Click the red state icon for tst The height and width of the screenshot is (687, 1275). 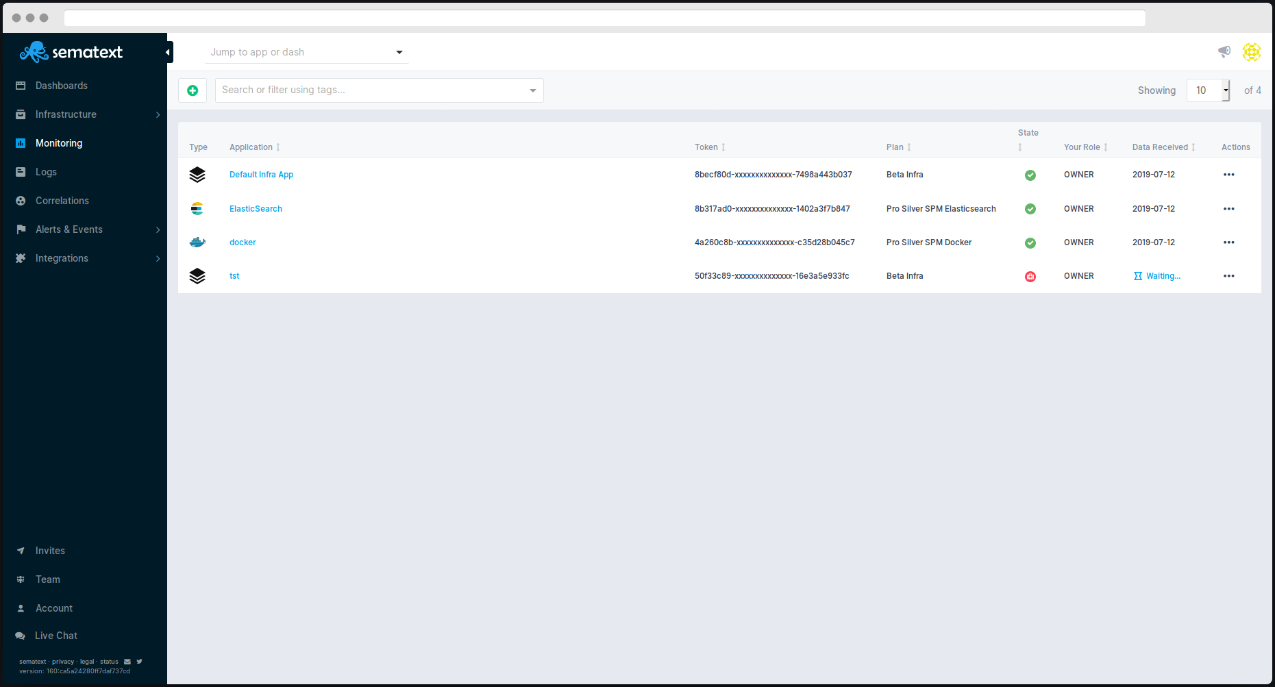1030,277
